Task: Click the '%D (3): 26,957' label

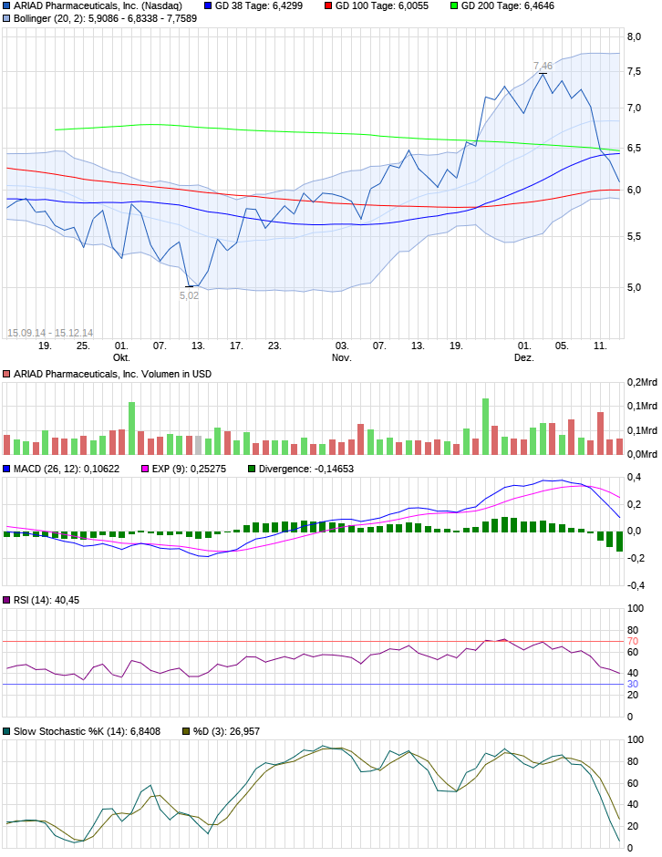Action: tap(226, 731)
